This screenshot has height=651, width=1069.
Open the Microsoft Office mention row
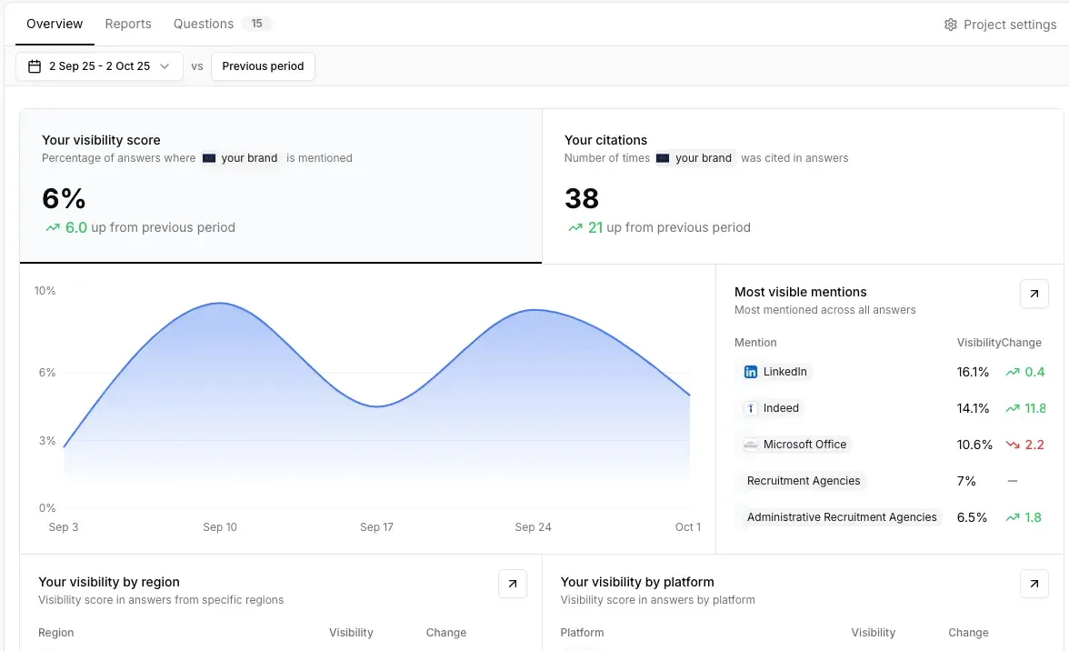pyautogui.click(x=890, y=445)
